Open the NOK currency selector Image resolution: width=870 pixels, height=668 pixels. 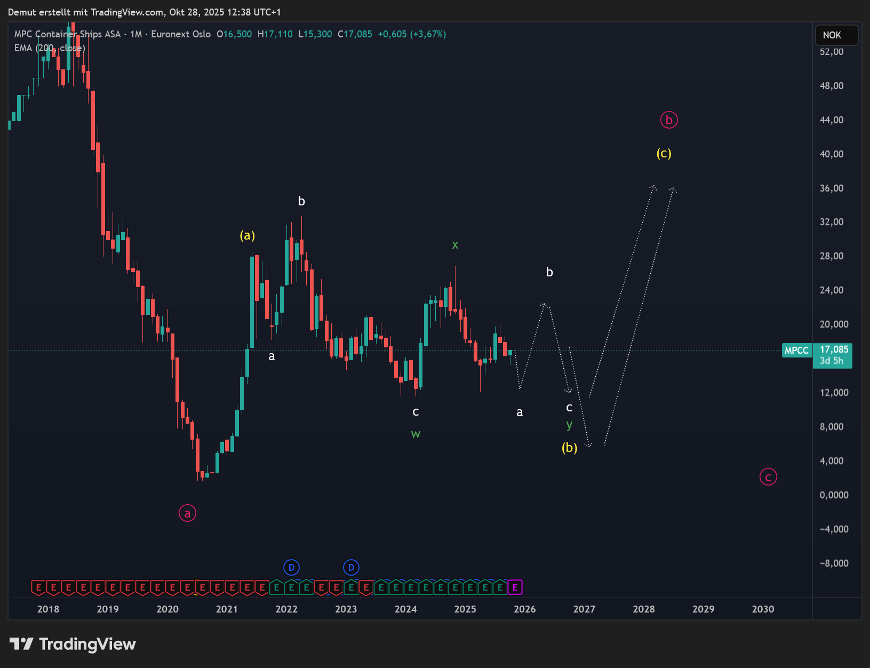836,35
